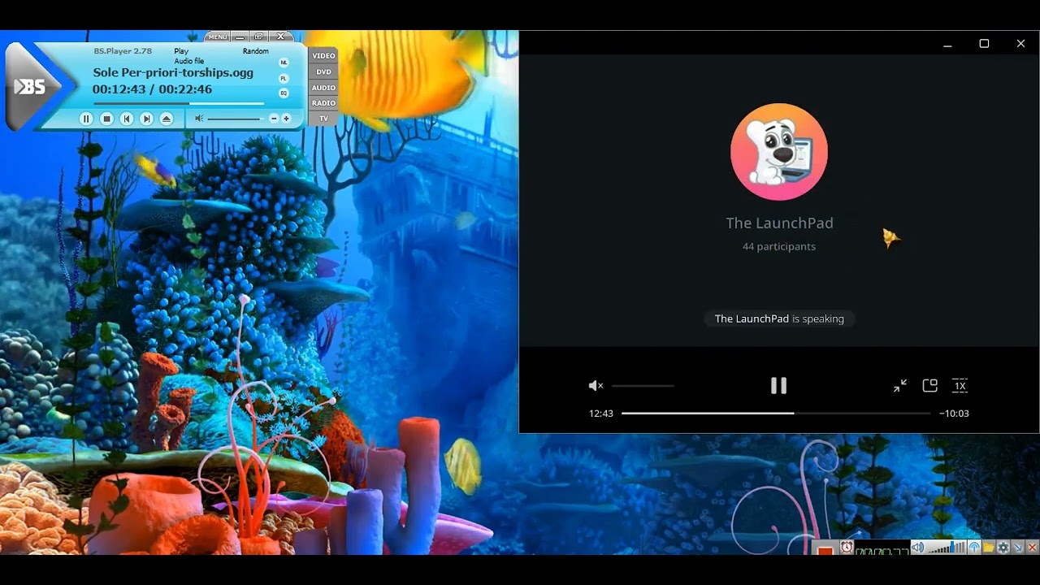Click the remaining time -10:03
1040x585 pixels.
click(x=955, y=414)
